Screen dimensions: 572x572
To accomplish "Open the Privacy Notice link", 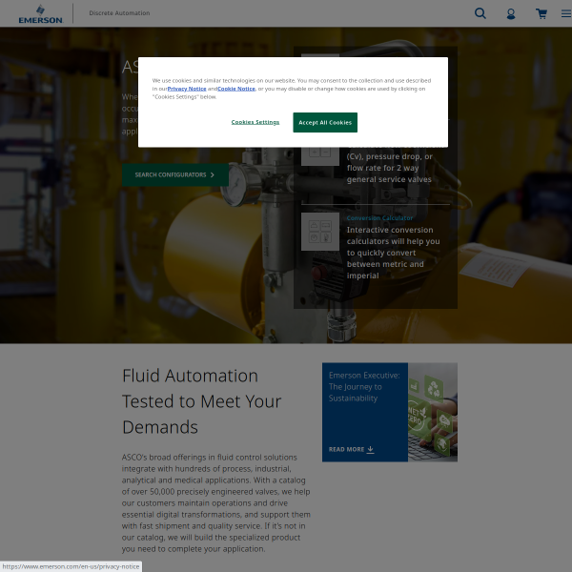I will tap(187, 89).
